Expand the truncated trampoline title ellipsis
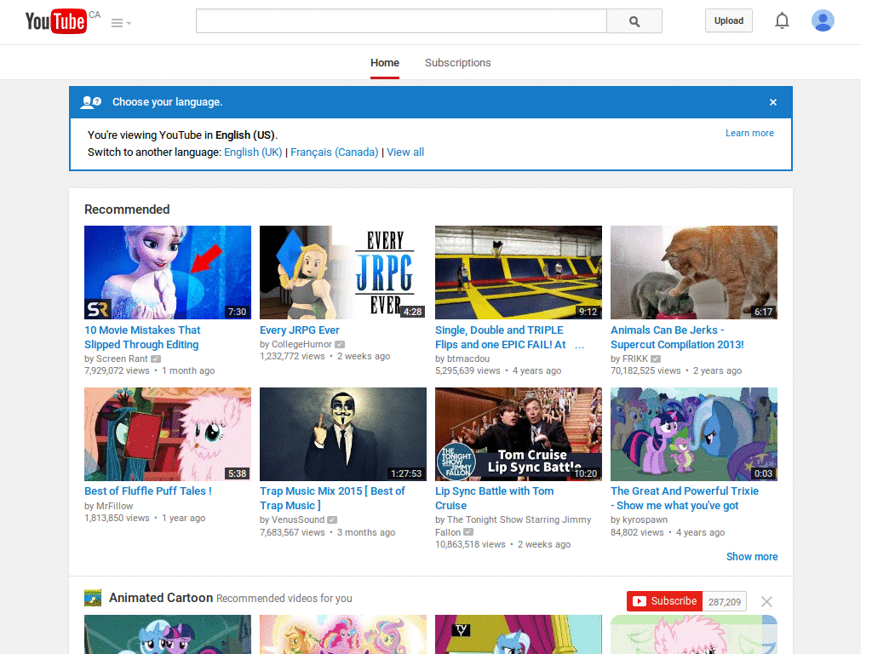Viewport: 872px width, 654px height. coord(579,346)
